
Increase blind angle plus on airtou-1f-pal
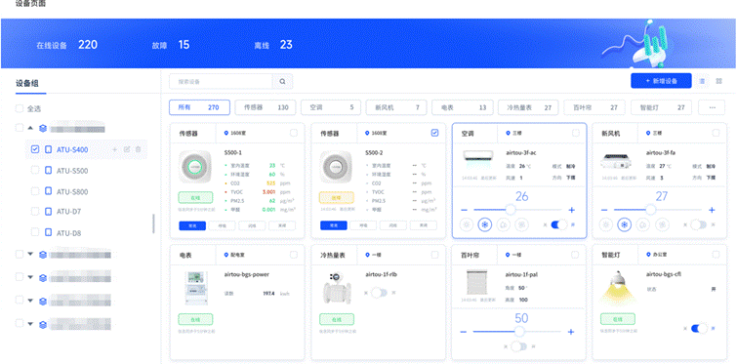click(571, 332)
